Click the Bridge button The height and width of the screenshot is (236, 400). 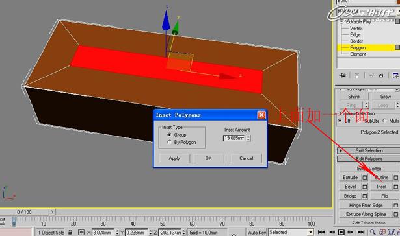click(x=351, y=196)
